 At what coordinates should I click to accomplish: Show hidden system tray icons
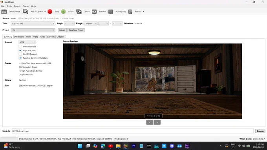tap(221, 146)
